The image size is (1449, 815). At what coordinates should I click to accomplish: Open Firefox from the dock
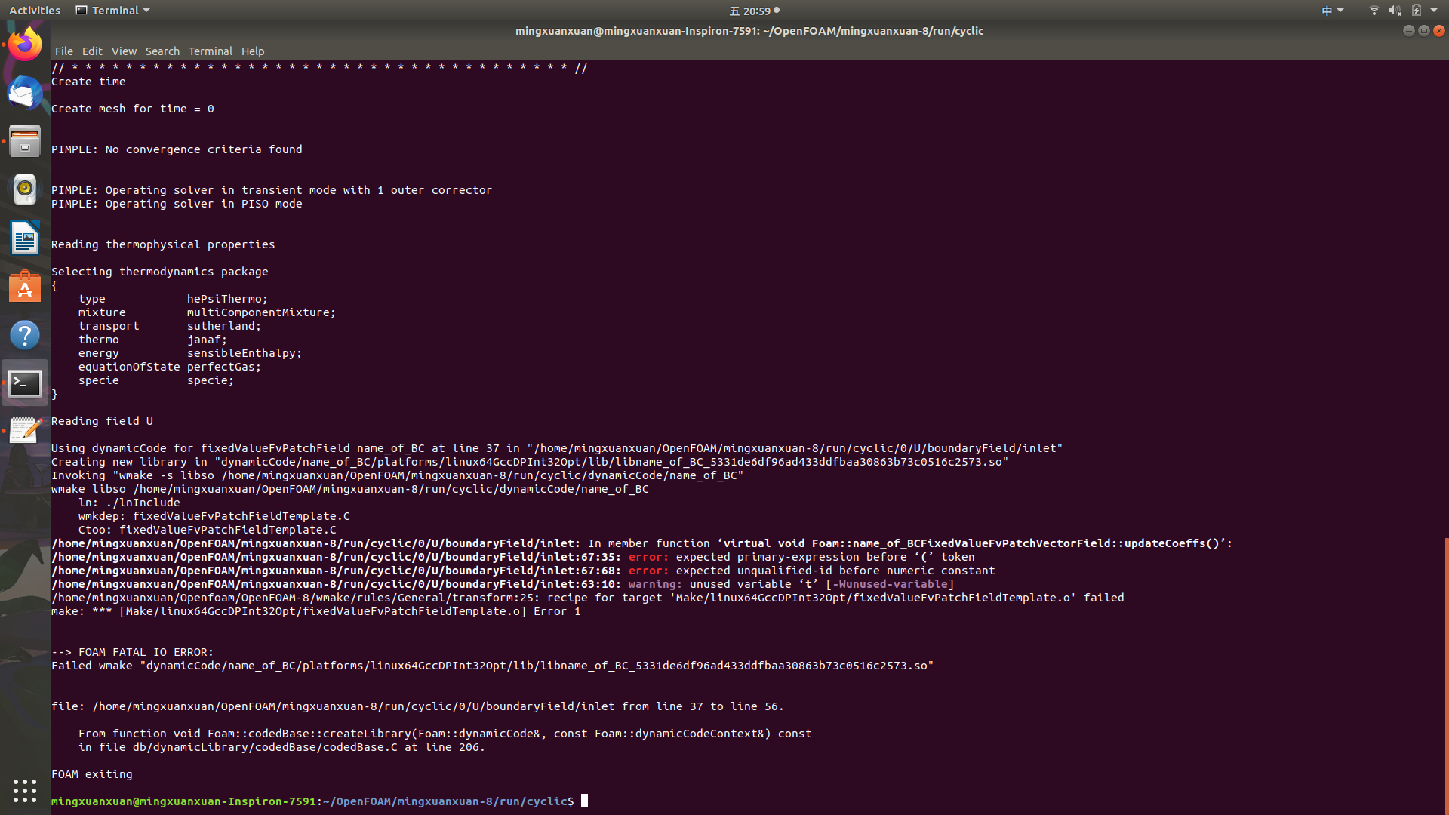[x=25, y=45]
